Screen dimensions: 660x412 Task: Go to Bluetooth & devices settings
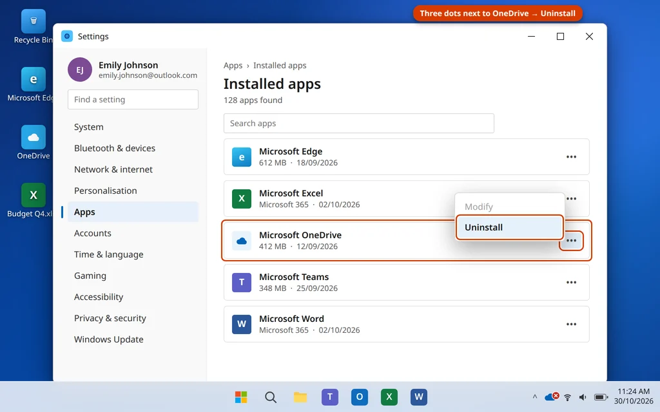[x=133, y=148]
